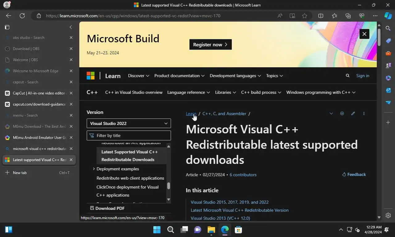Screen dimensions: 395x237
Task: Open File Explorer from taskbar
Action: coord(211,230)
